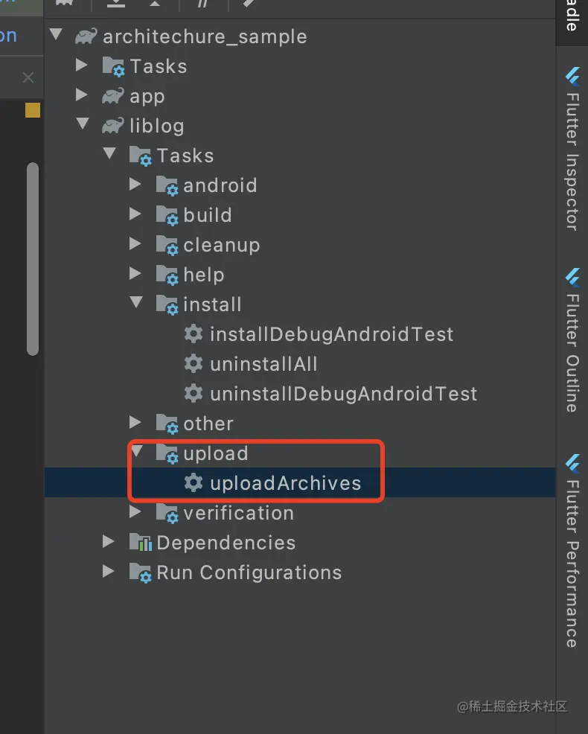Select the help task group label
Viewport: 588px width, 734px height.
coord(203,275)
